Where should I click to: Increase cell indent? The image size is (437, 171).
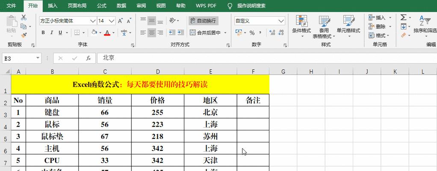click(181, 32)
